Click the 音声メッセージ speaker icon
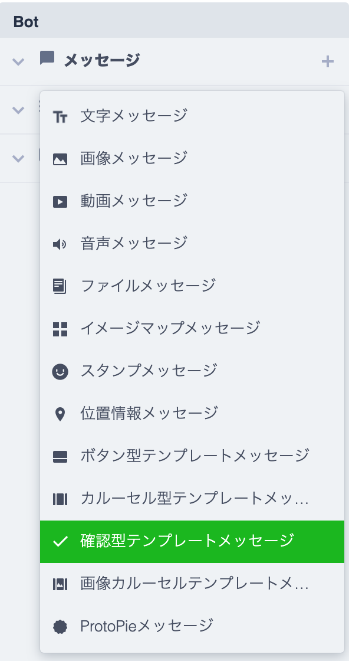 (x=61, y=243)
